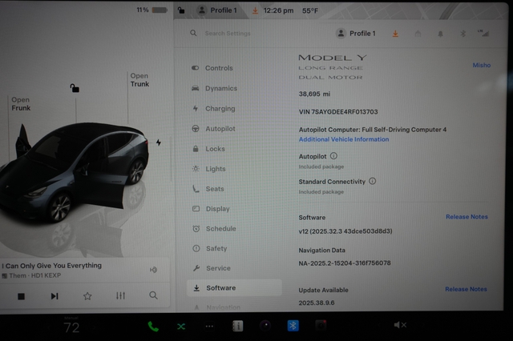The width and height of the screenshot is (513, 341).
Task: Open the camera app in dock
Action: coord(265,326)
